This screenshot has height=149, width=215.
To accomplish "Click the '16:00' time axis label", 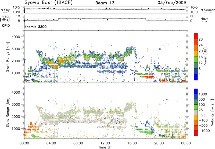I will (x=132, y=143).
